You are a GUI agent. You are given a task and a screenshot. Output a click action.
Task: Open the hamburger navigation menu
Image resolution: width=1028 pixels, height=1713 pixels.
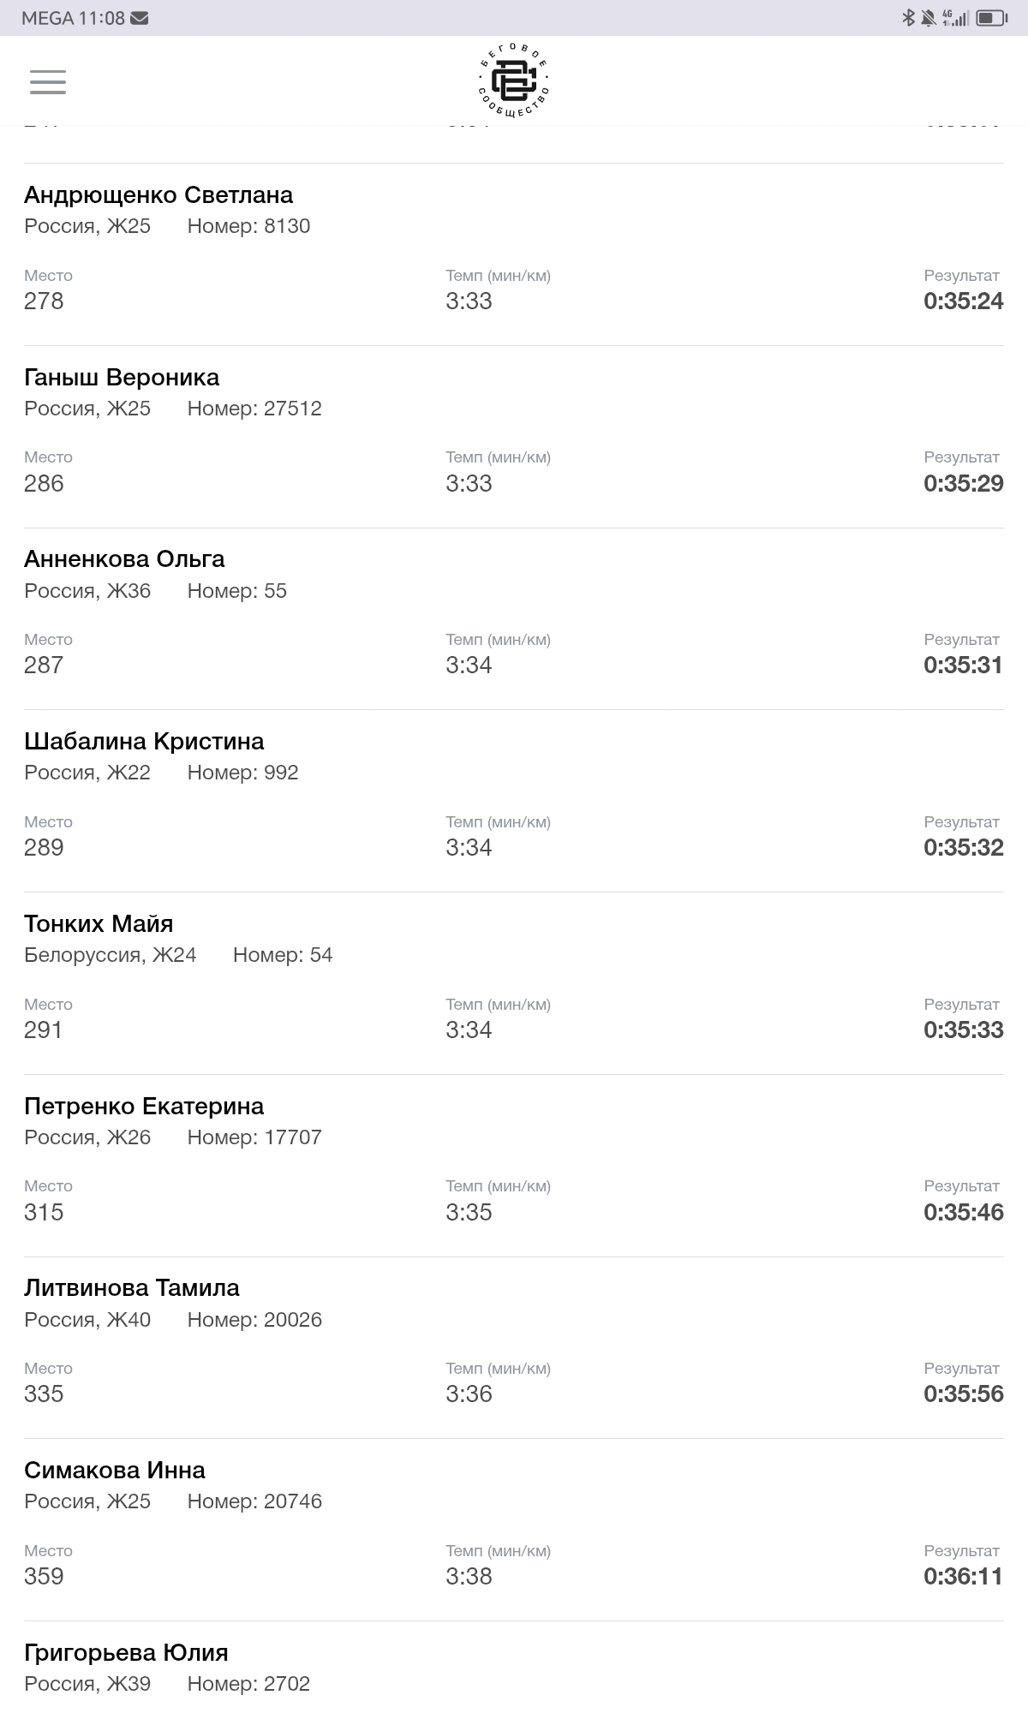point(48,81)
